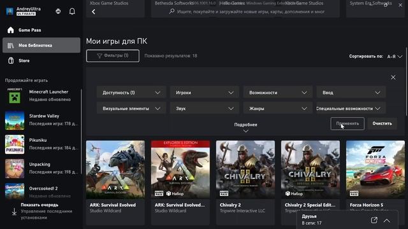This screenshot has height=229, width=408.
Task: Focus the search field for games
Action: (x=251, y=11)
